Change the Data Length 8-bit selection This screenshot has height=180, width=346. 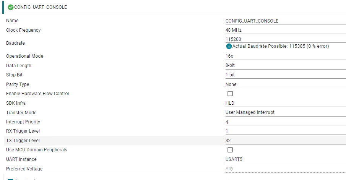pyautogui.click(x=286, y=65)
